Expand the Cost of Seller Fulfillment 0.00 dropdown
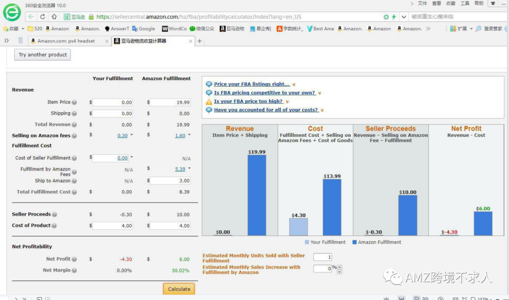This screenshot has width=509, height=300. pyautogui.click(x=131, y=158)
